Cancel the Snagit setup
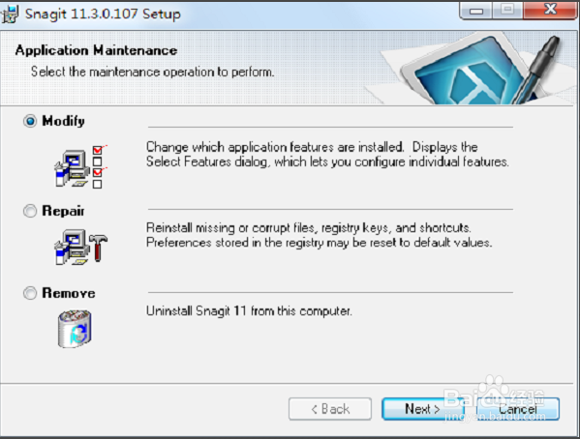 point(518,409)
